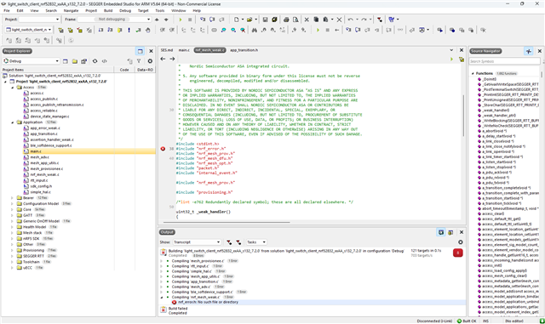Select nrf_mesh_weak.c in the Application folder
This screenshot has height=324, width=545.
tap(44, 174)
